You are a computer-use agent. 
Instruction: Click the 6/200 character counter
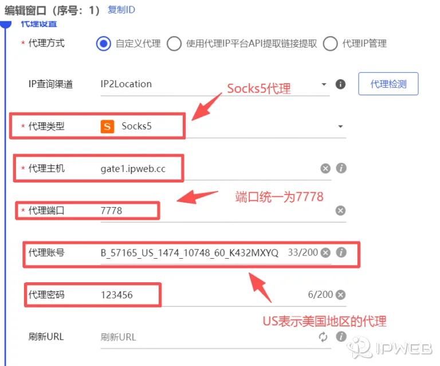pos(320,294)
